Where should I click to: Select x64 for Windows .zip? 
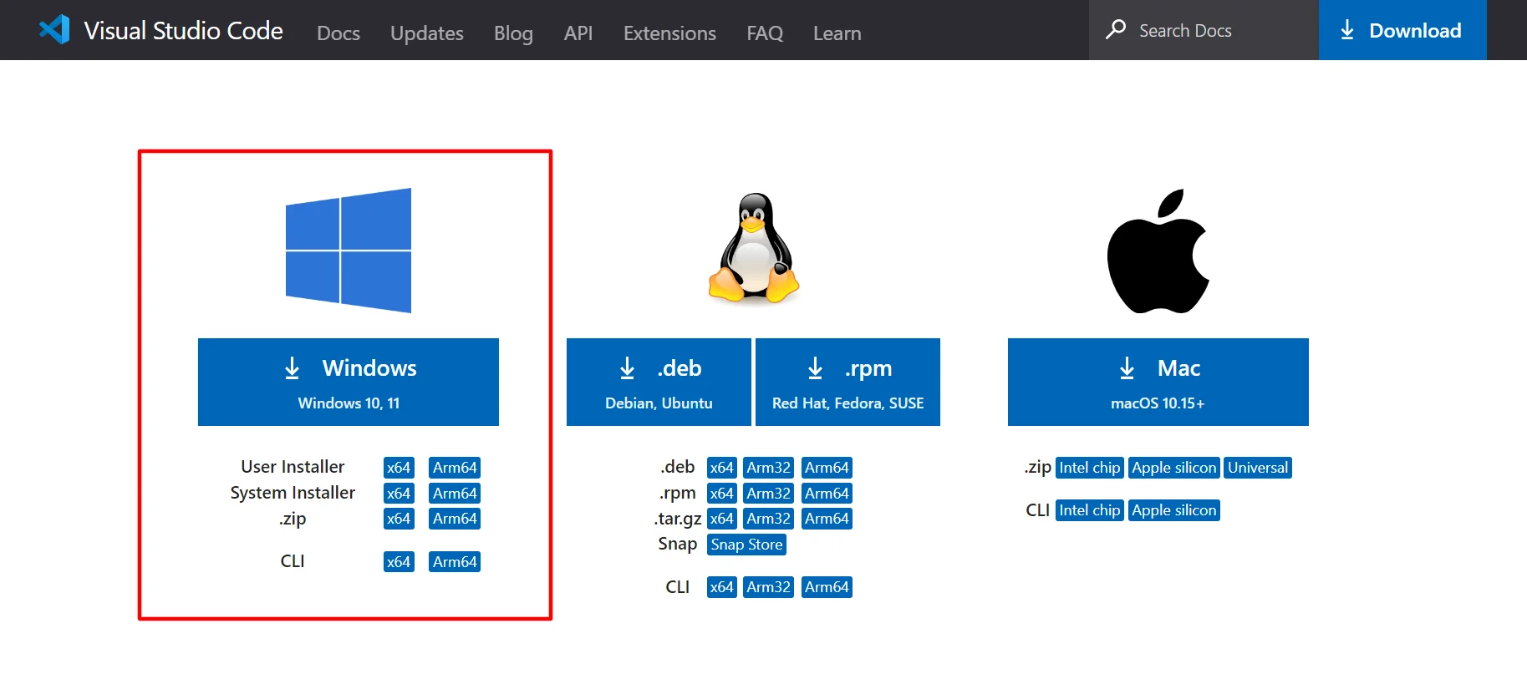(x=399, y=519)
